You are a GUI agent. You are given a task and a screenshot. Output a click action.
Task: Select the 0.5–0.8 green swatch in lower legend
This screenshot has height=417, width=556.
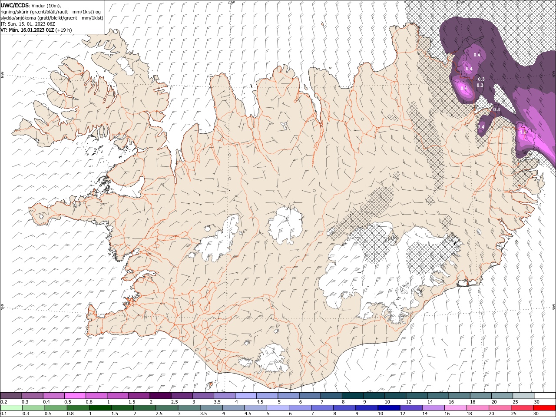click(x=56, y=408)
